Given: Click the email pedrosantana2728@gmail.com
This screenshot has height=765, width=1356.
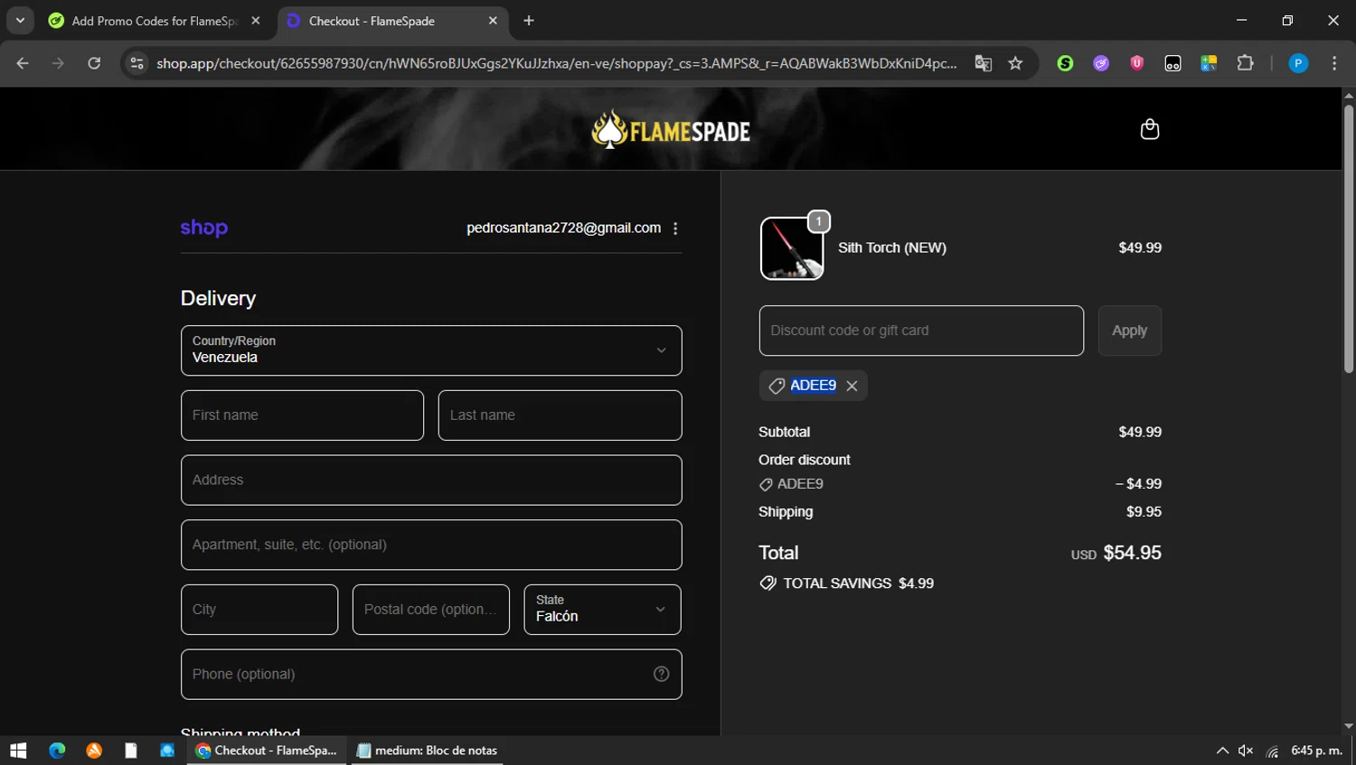Looking at the screenshot, I should click(x=563, y=229).
